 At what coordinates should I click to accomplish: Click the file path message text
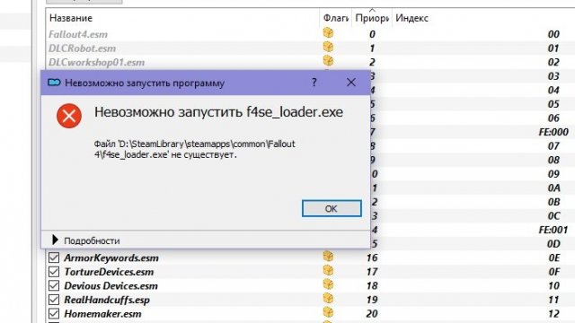point(194,149)
